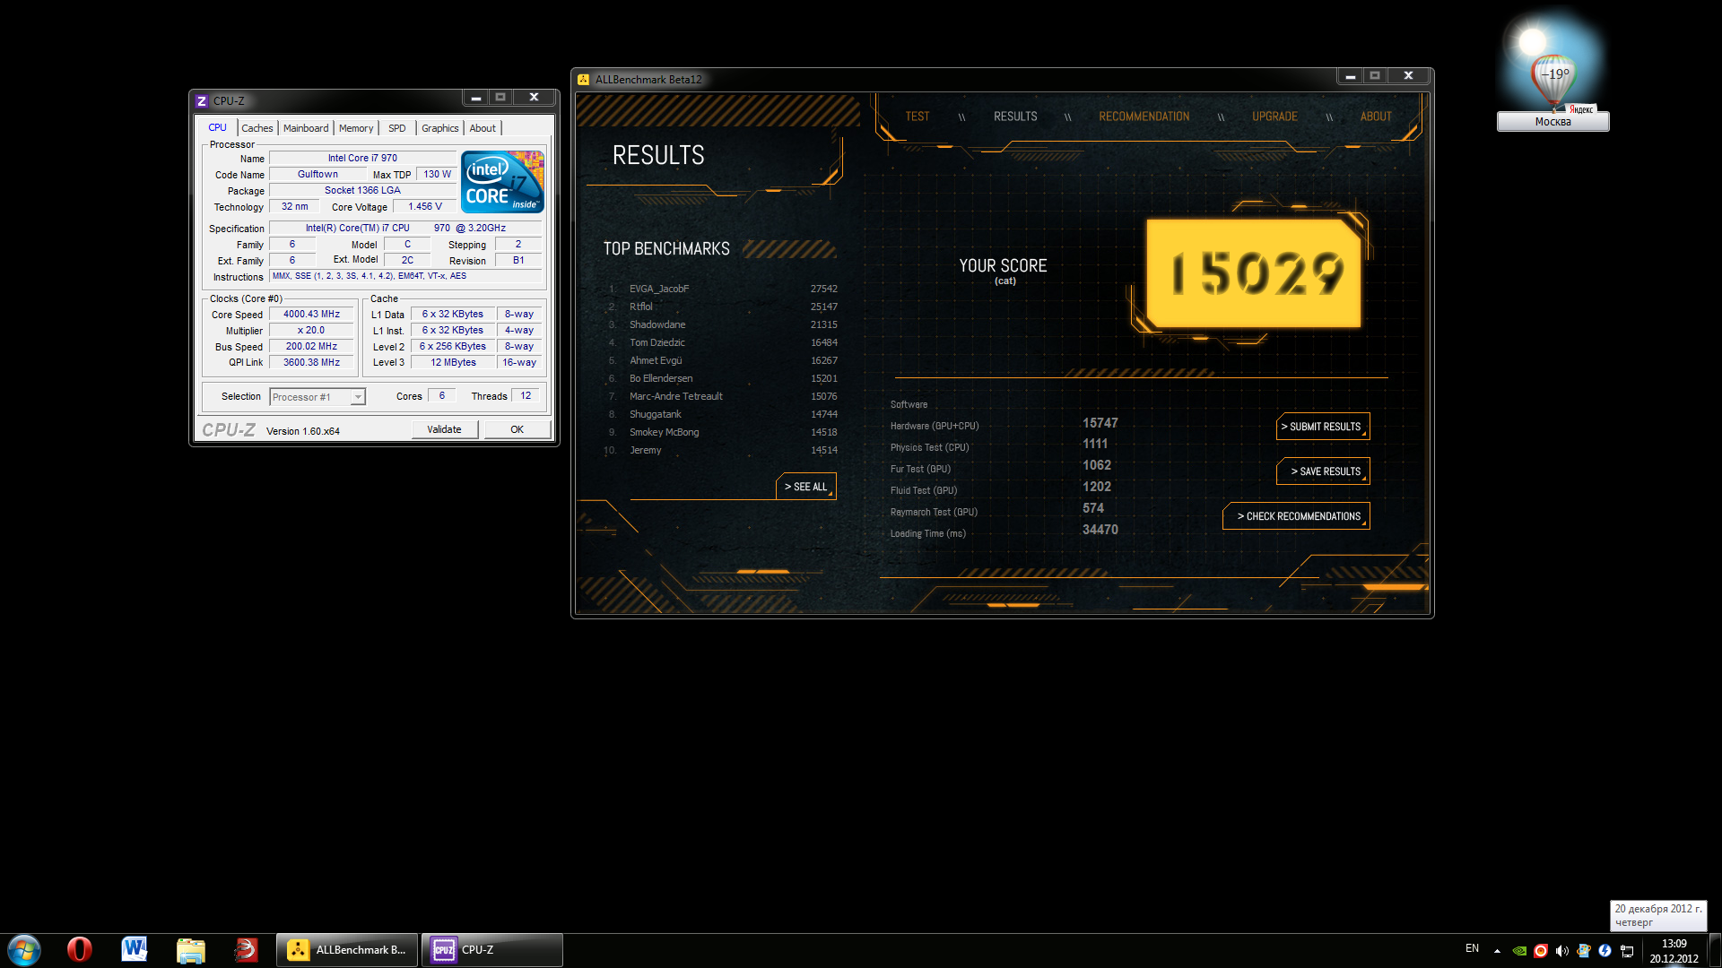Open the ABOUT section in ALLBenchmark
Image resolution: width=1722 pixels, height=968 pixels.
1376,117
